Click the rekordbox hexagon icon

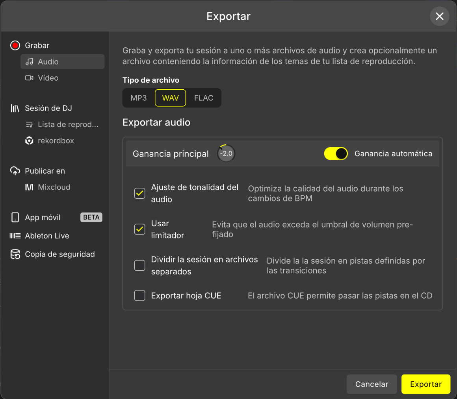(x=29, y=140)
